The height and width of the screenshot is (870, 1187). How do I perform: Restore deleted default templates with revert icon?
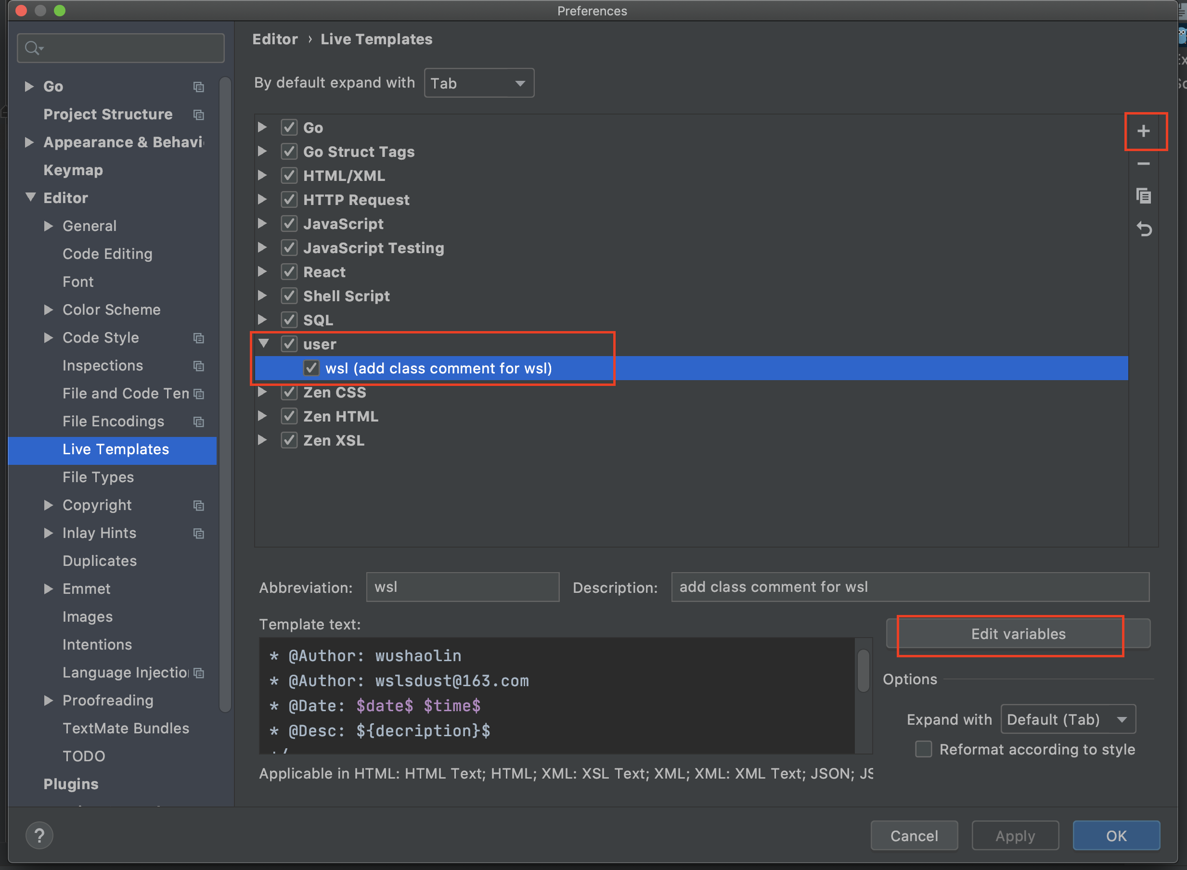click(x=1143, y=229)
